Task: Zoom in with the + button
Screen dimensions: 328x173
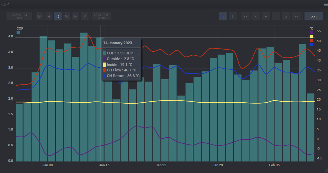Action: coord(266,16)
